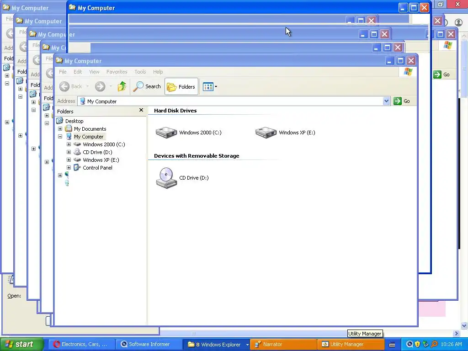
Task: Click the Back arrow in front window
Action: [64, 86]
